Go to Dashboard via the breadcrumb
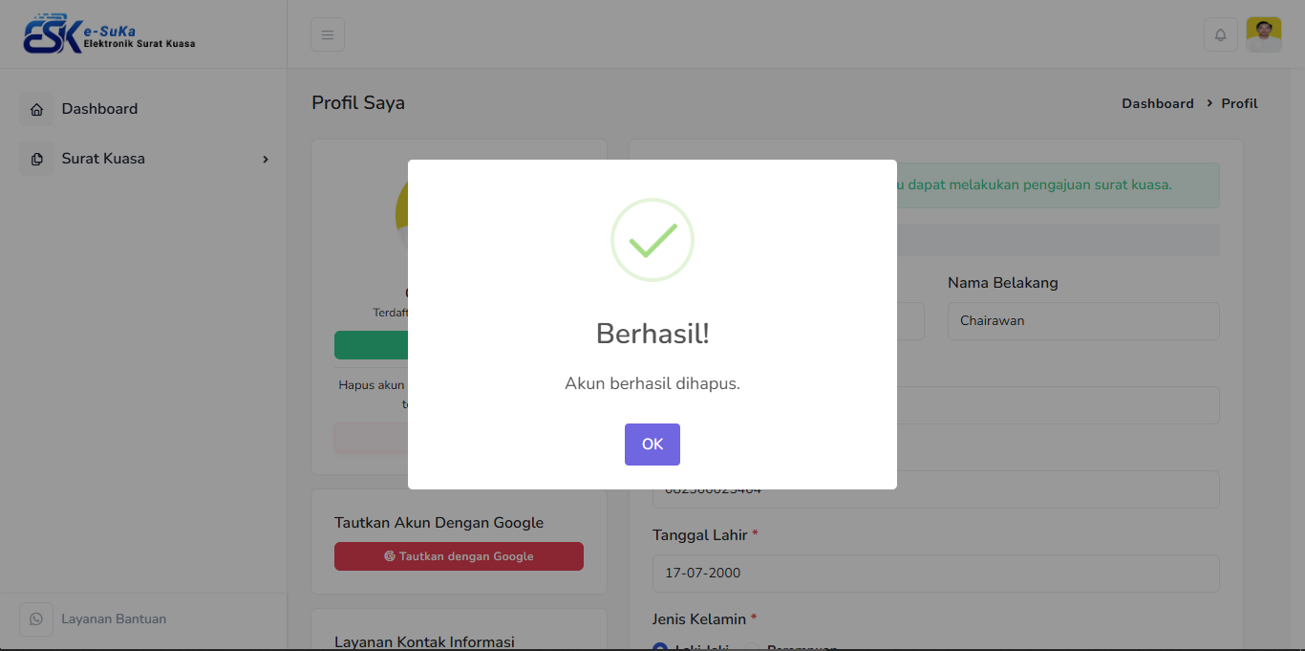Viewport: 1305px width, 651px height. coord(1157,103)
